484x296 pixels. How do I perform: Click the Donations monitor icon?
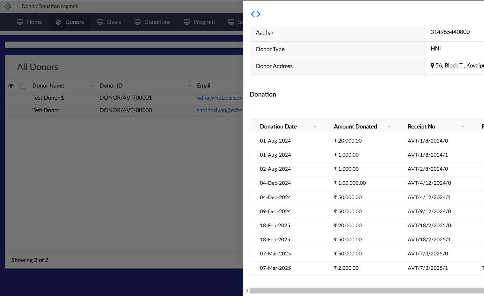click(137, 22)
